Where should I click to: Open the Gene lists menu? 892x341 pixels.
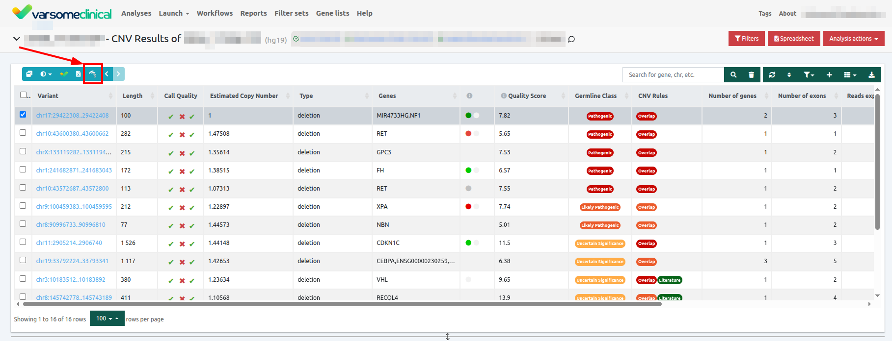[332, 13]
